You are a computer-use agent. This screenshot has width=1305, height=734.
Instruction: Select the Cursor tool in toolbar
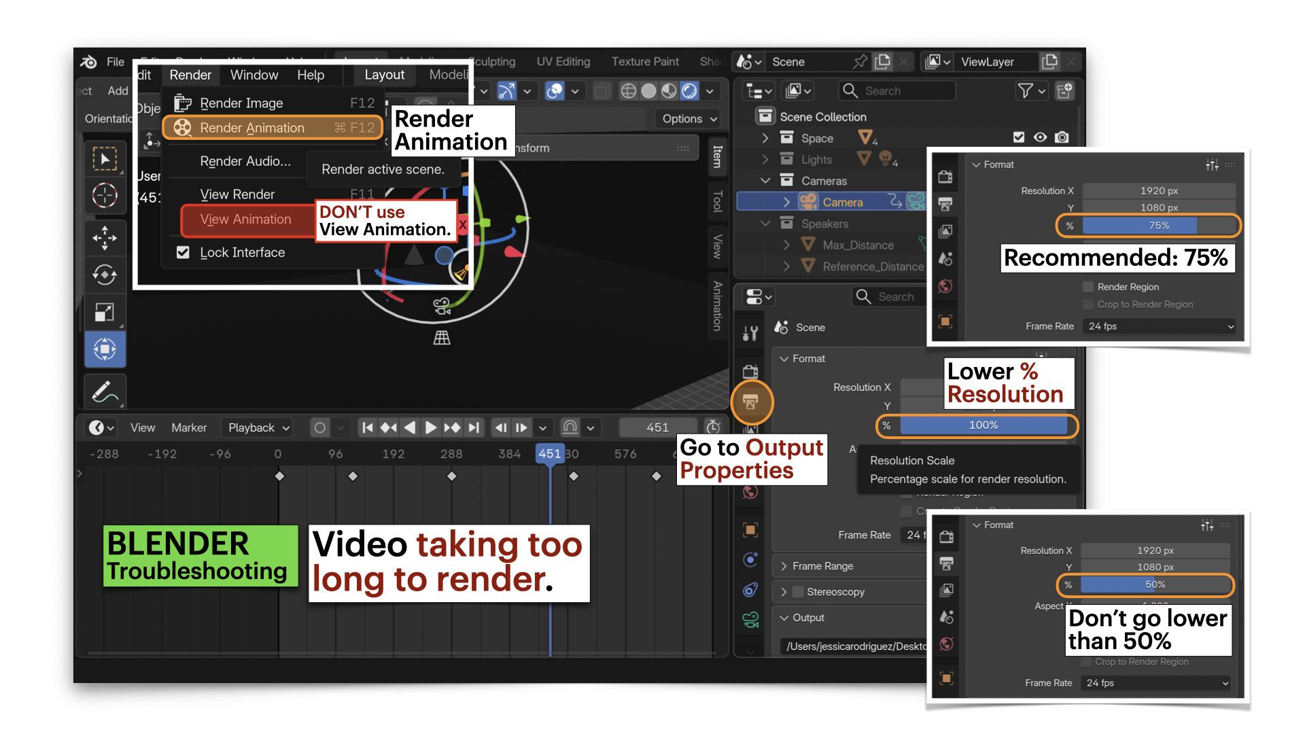click(105, 196)
